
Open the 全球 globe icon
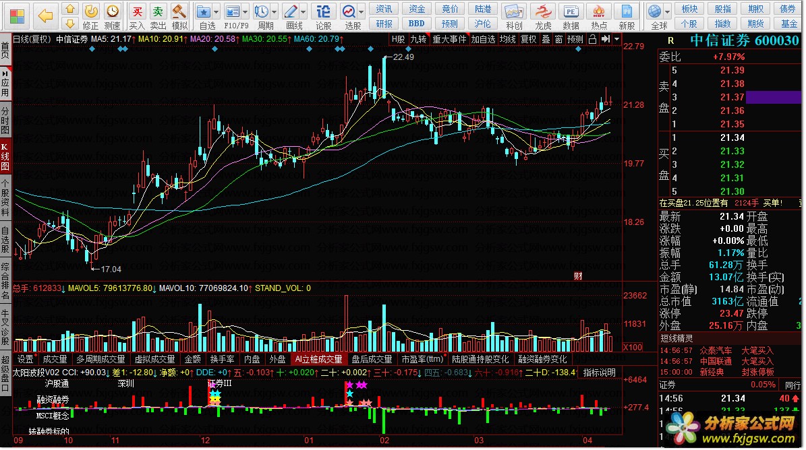pos(655,11)
